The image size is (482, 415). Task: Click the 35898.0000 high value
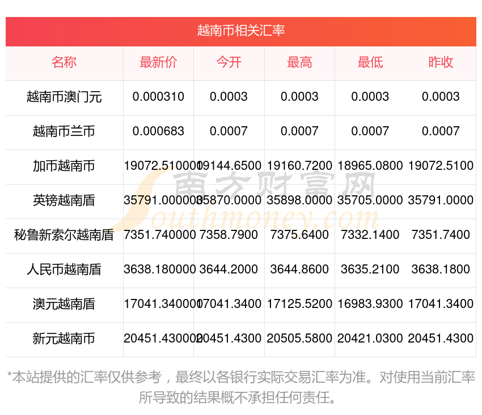tap(299, 200)
